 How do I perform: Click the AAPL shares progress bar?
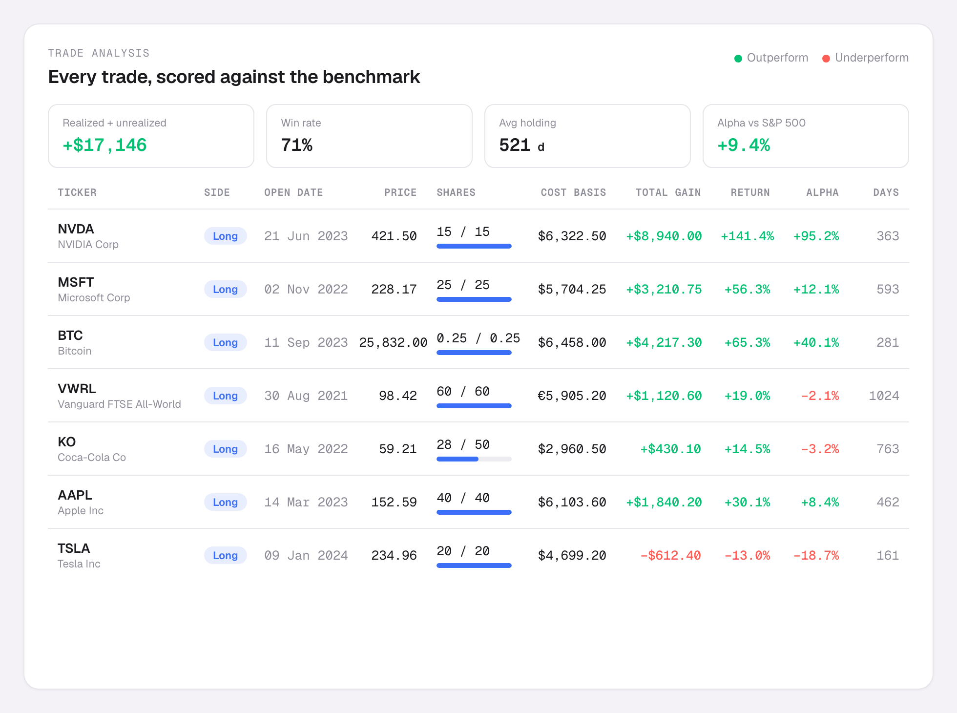[x=474, y=512]
